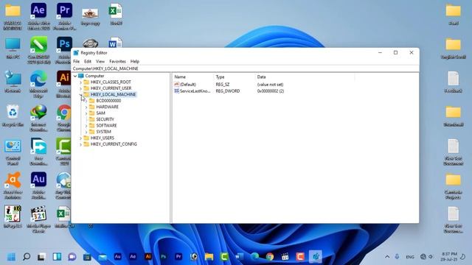Image resolution: width=472 pixels, height=265 pixels.
Task: Collapse the HKEY_LOCAL_MACHINE arrow
Action: 80,95
